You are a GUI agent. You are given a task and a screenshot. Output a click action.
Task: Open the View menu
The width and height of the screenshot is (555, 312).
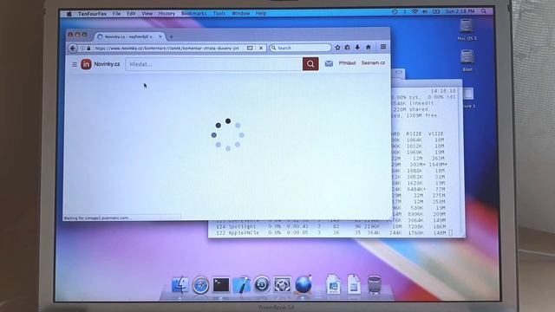pyautogui.click(x=147, y=14)
